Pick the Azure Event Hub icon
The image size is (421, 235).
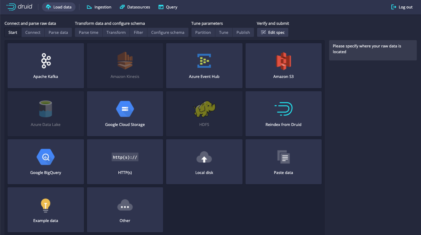point(204,61)
